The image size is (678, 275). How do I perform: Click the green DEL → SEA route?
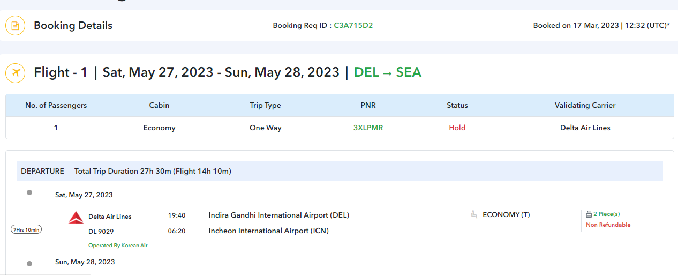(388, 72)
